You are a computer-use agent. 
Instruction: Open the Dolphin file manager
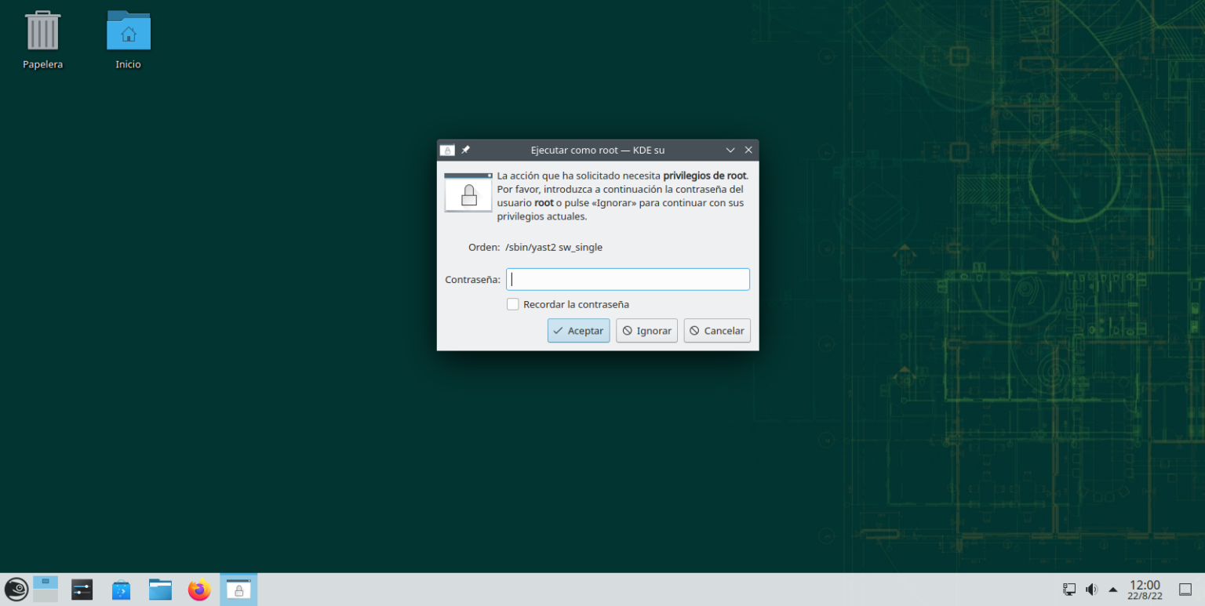click(160, 589)
